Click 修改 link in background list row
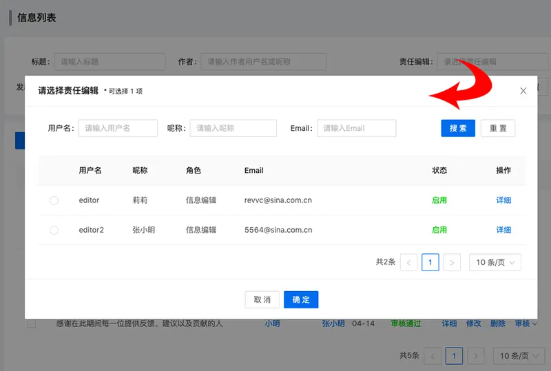The width and height of the screenshot is (551, 371). [473, 324]
